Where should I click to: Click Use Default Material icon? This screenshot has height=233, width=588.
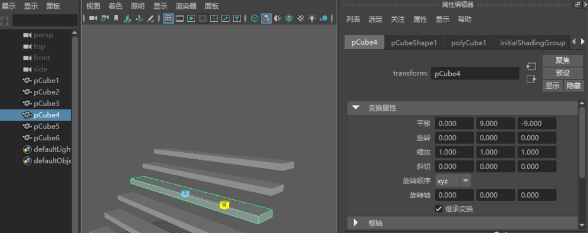(x=278, y=18)
